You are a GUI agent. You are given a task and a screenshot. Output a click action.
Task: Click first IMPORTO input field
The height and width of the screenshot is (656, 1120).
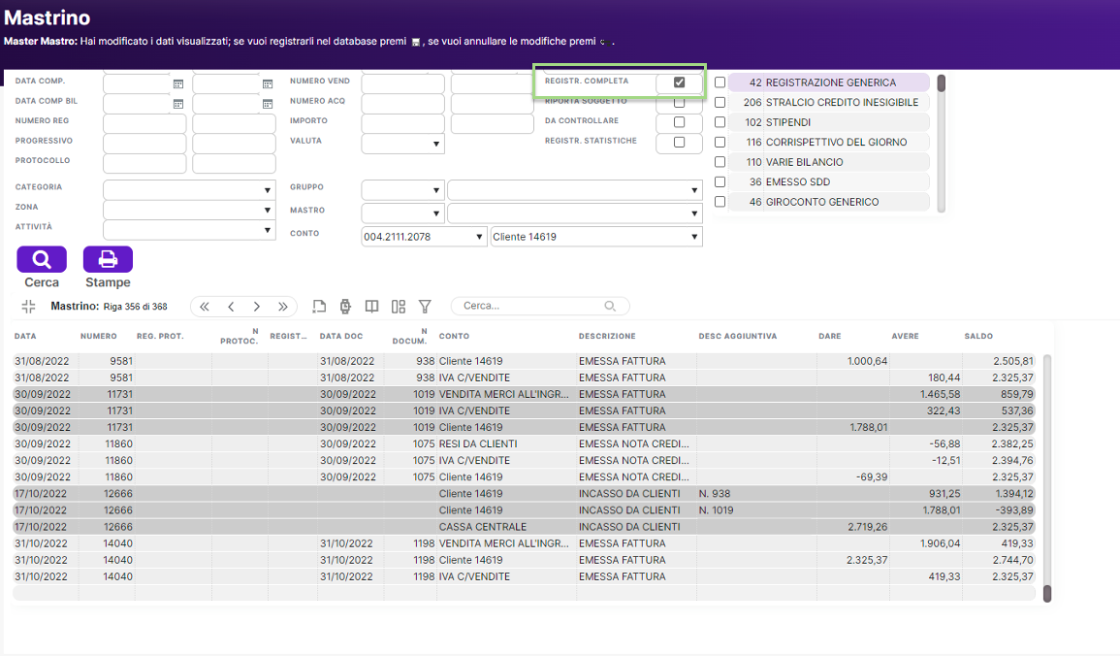coord(402,123)
